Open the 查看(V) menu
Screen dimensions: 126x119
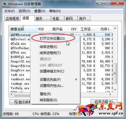pos(40,11)
